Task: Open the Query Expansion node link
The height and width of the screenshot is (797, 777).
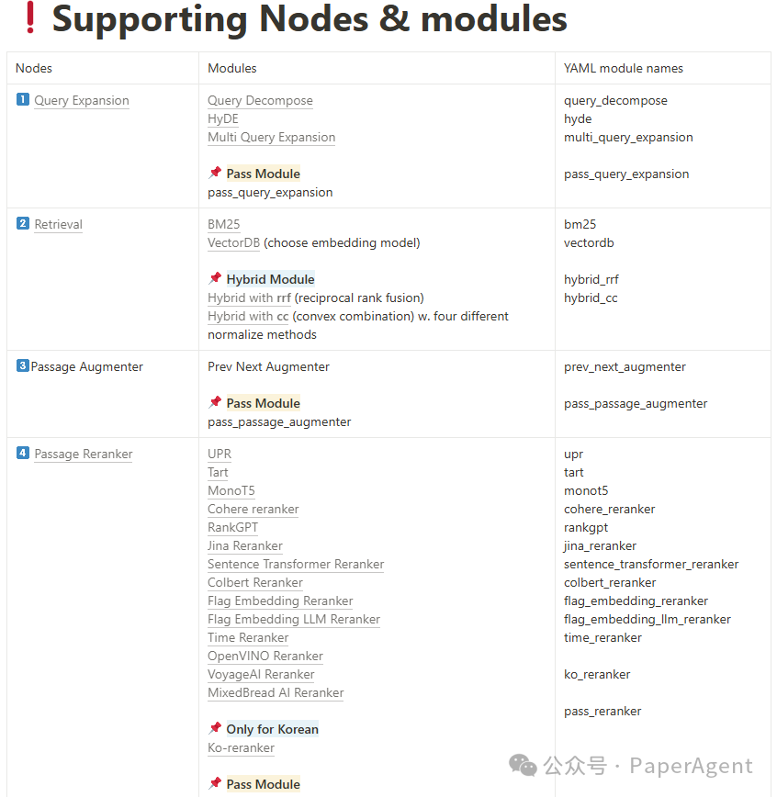Action: [x=82, y=101]
